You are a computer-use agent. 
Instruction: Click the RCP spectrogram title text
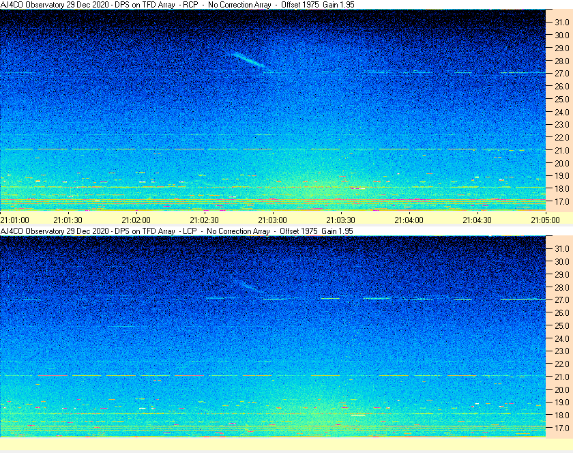coord(177,5)
